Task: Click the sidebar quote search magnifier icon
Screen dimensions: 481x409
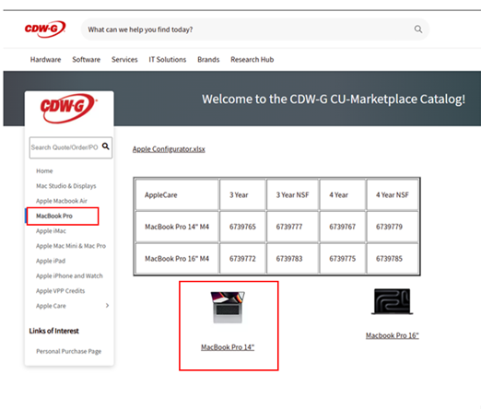Action: click(106, 146)
